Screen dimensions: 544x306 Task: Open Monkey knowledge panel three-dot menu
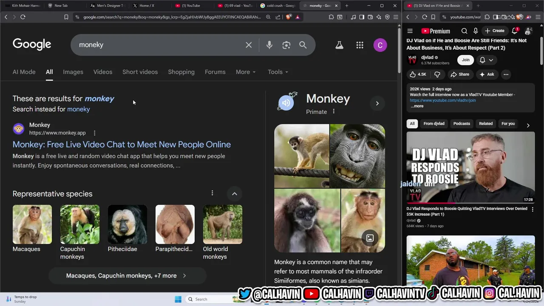click(334, 111)
